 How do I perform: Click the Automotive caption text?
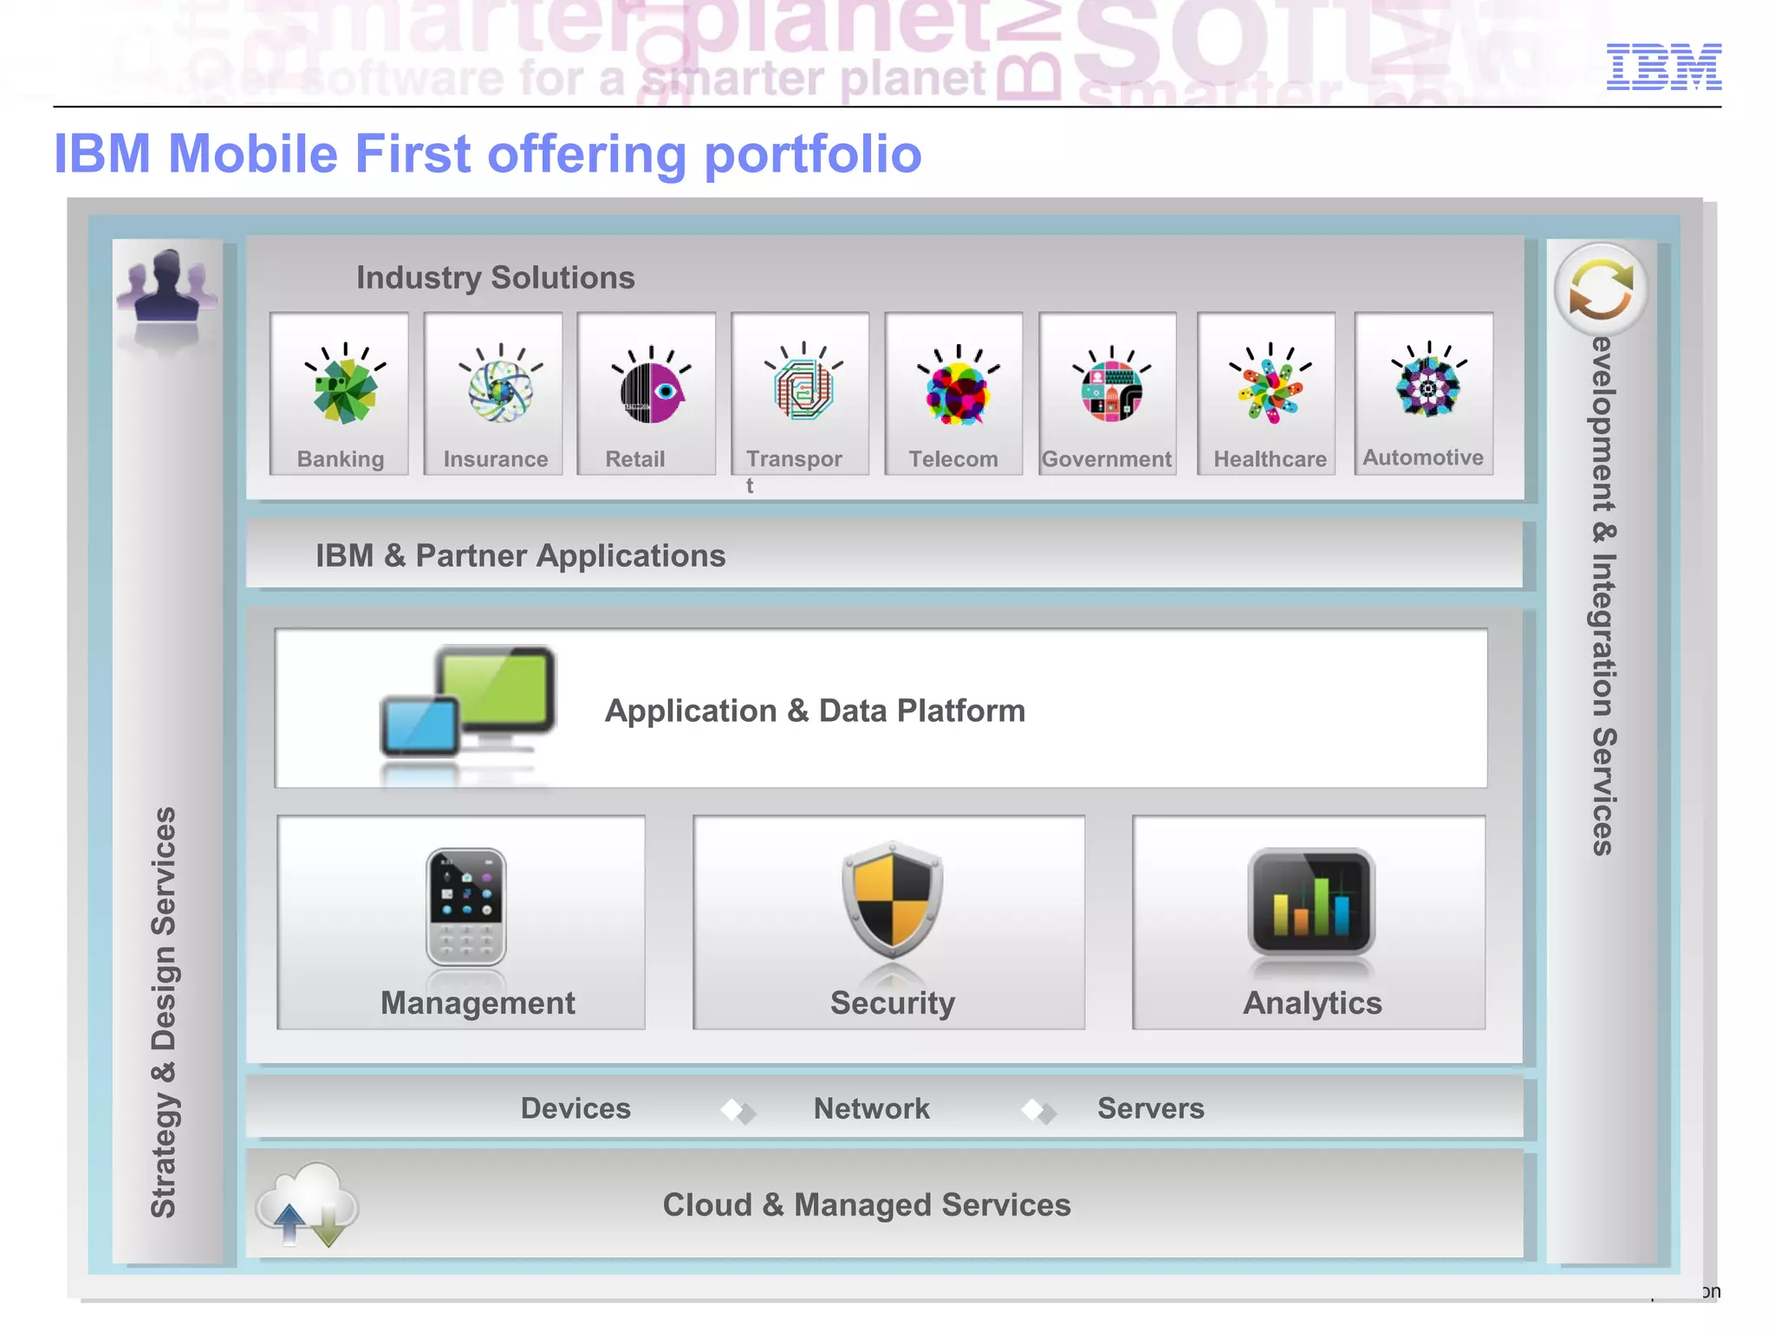click(1423, 458)
